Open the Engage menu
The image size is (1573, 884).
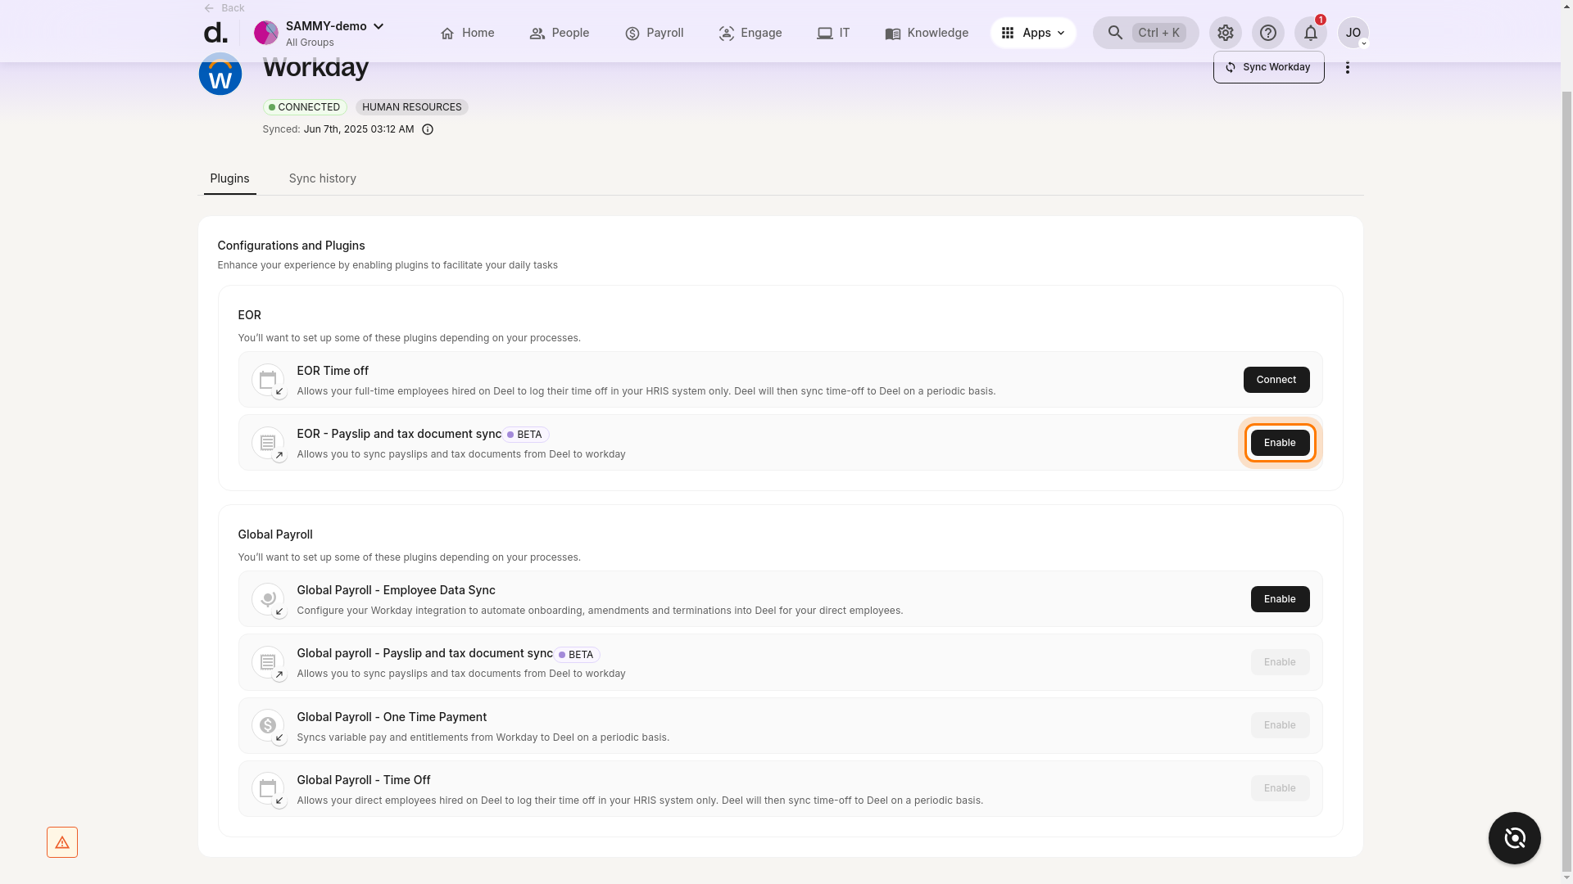(x=750, y=33)
